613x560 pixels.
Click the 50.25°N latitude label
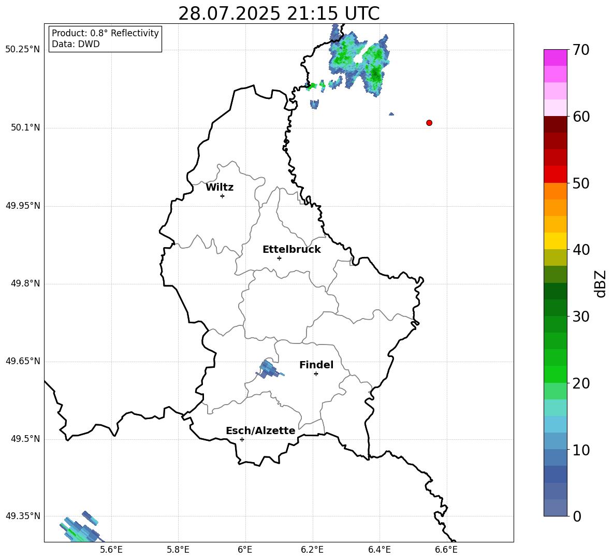point(23,50)
